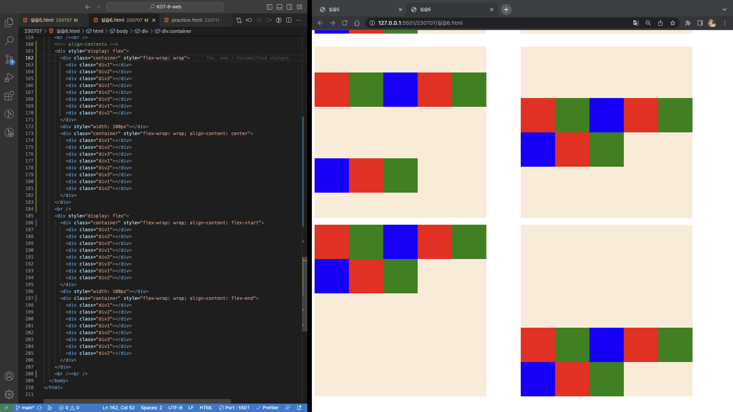Toggle the secondary side bar layout
This screenshot has height=412, width=733.
(289, 7)
